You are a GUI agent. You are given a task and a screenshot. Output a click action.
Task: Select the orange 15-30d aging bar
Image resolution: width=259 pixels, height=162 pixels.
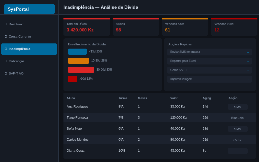tap(78, 61)
